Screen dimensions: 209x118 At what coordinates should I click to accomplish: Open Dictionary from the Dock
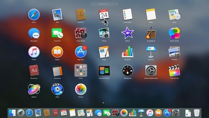click(x=55, y=113)
